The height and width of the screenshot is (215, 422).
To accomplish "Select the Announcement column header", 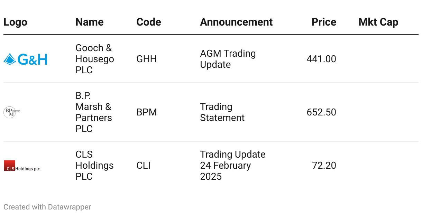I will click(236, 22).
